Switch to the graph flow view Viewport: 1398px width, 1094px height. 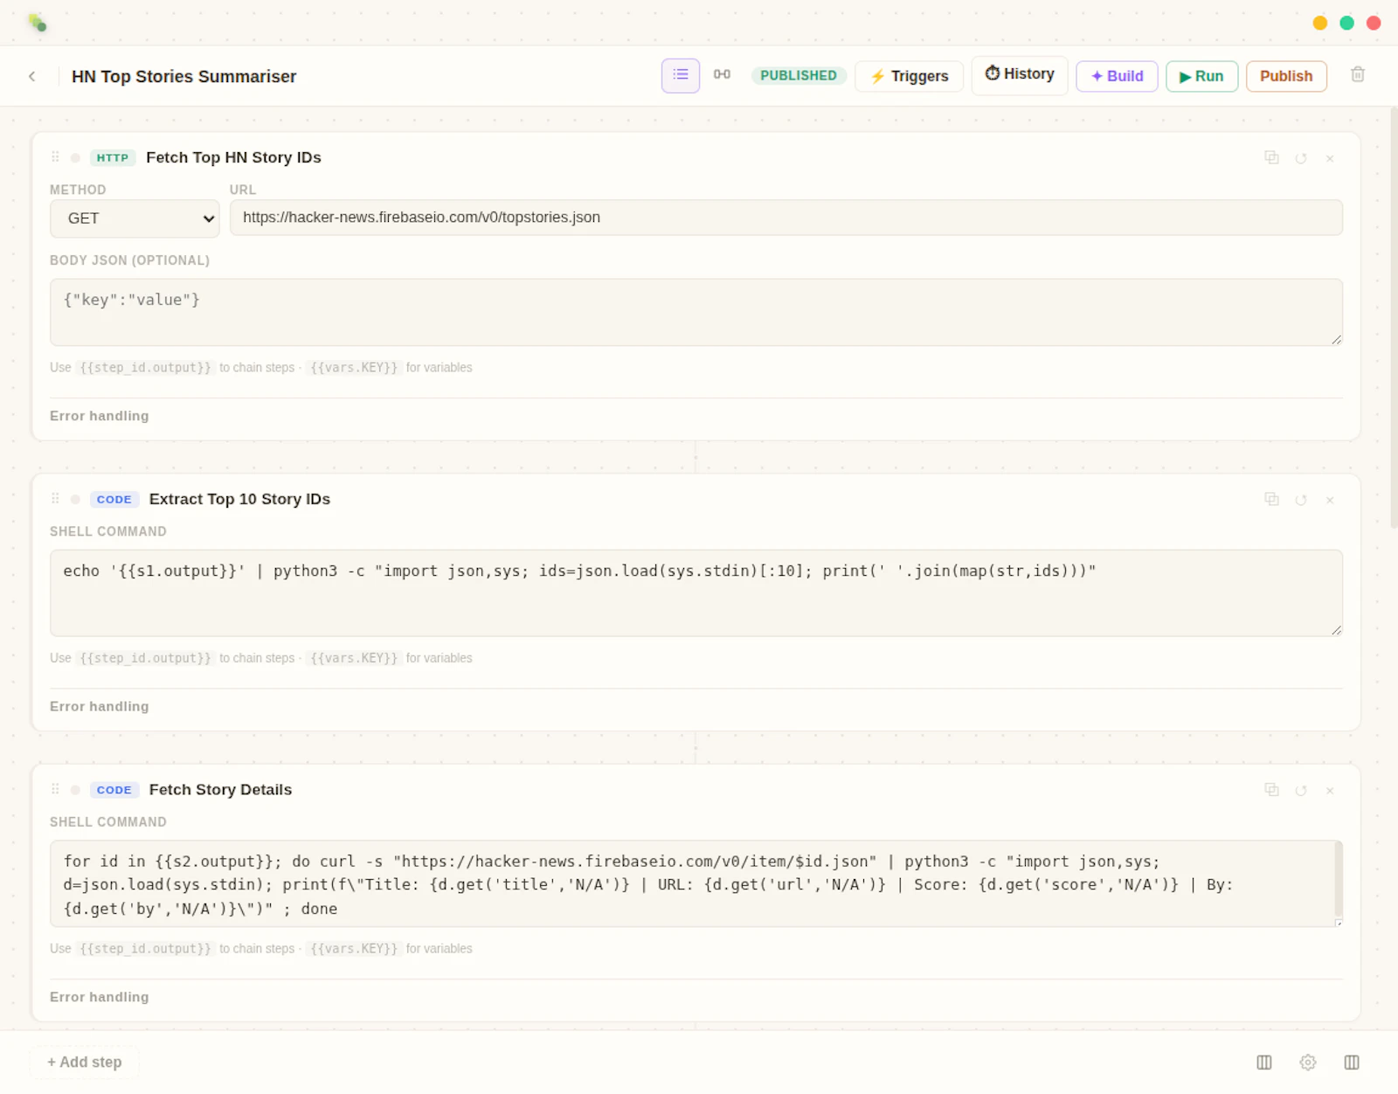click(x=722, y=75)
